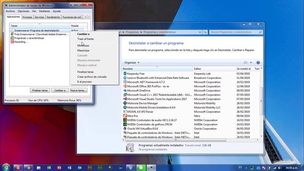Open the Archivo menu in Task Manager
This screenshot has height=171, width=304.
[10, 11]
